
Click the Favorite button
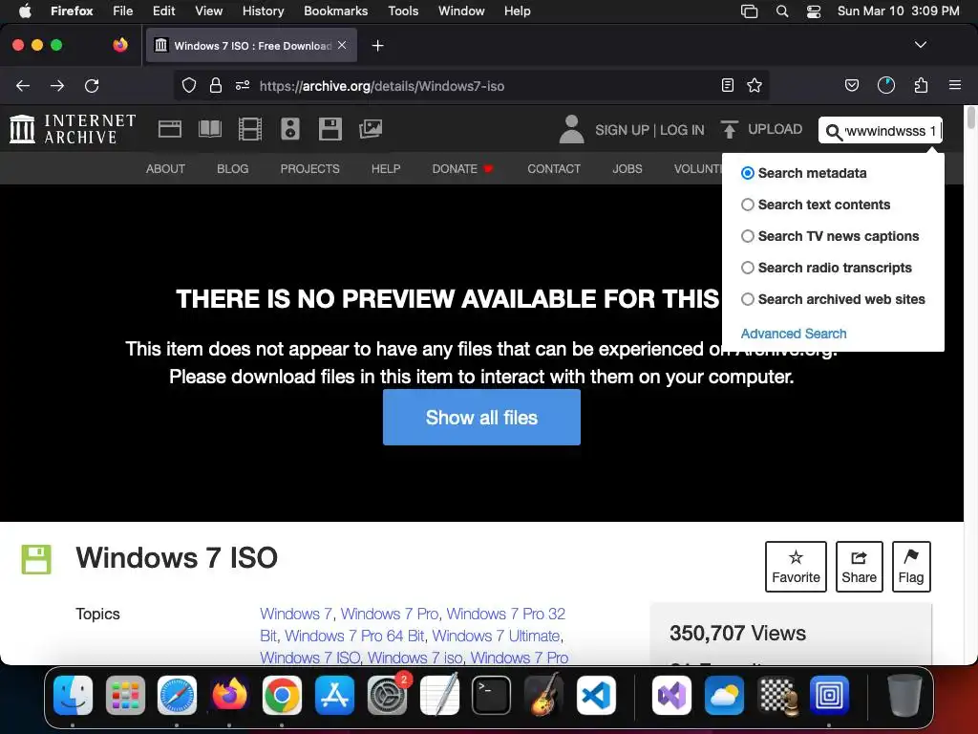tap(796, 567)
